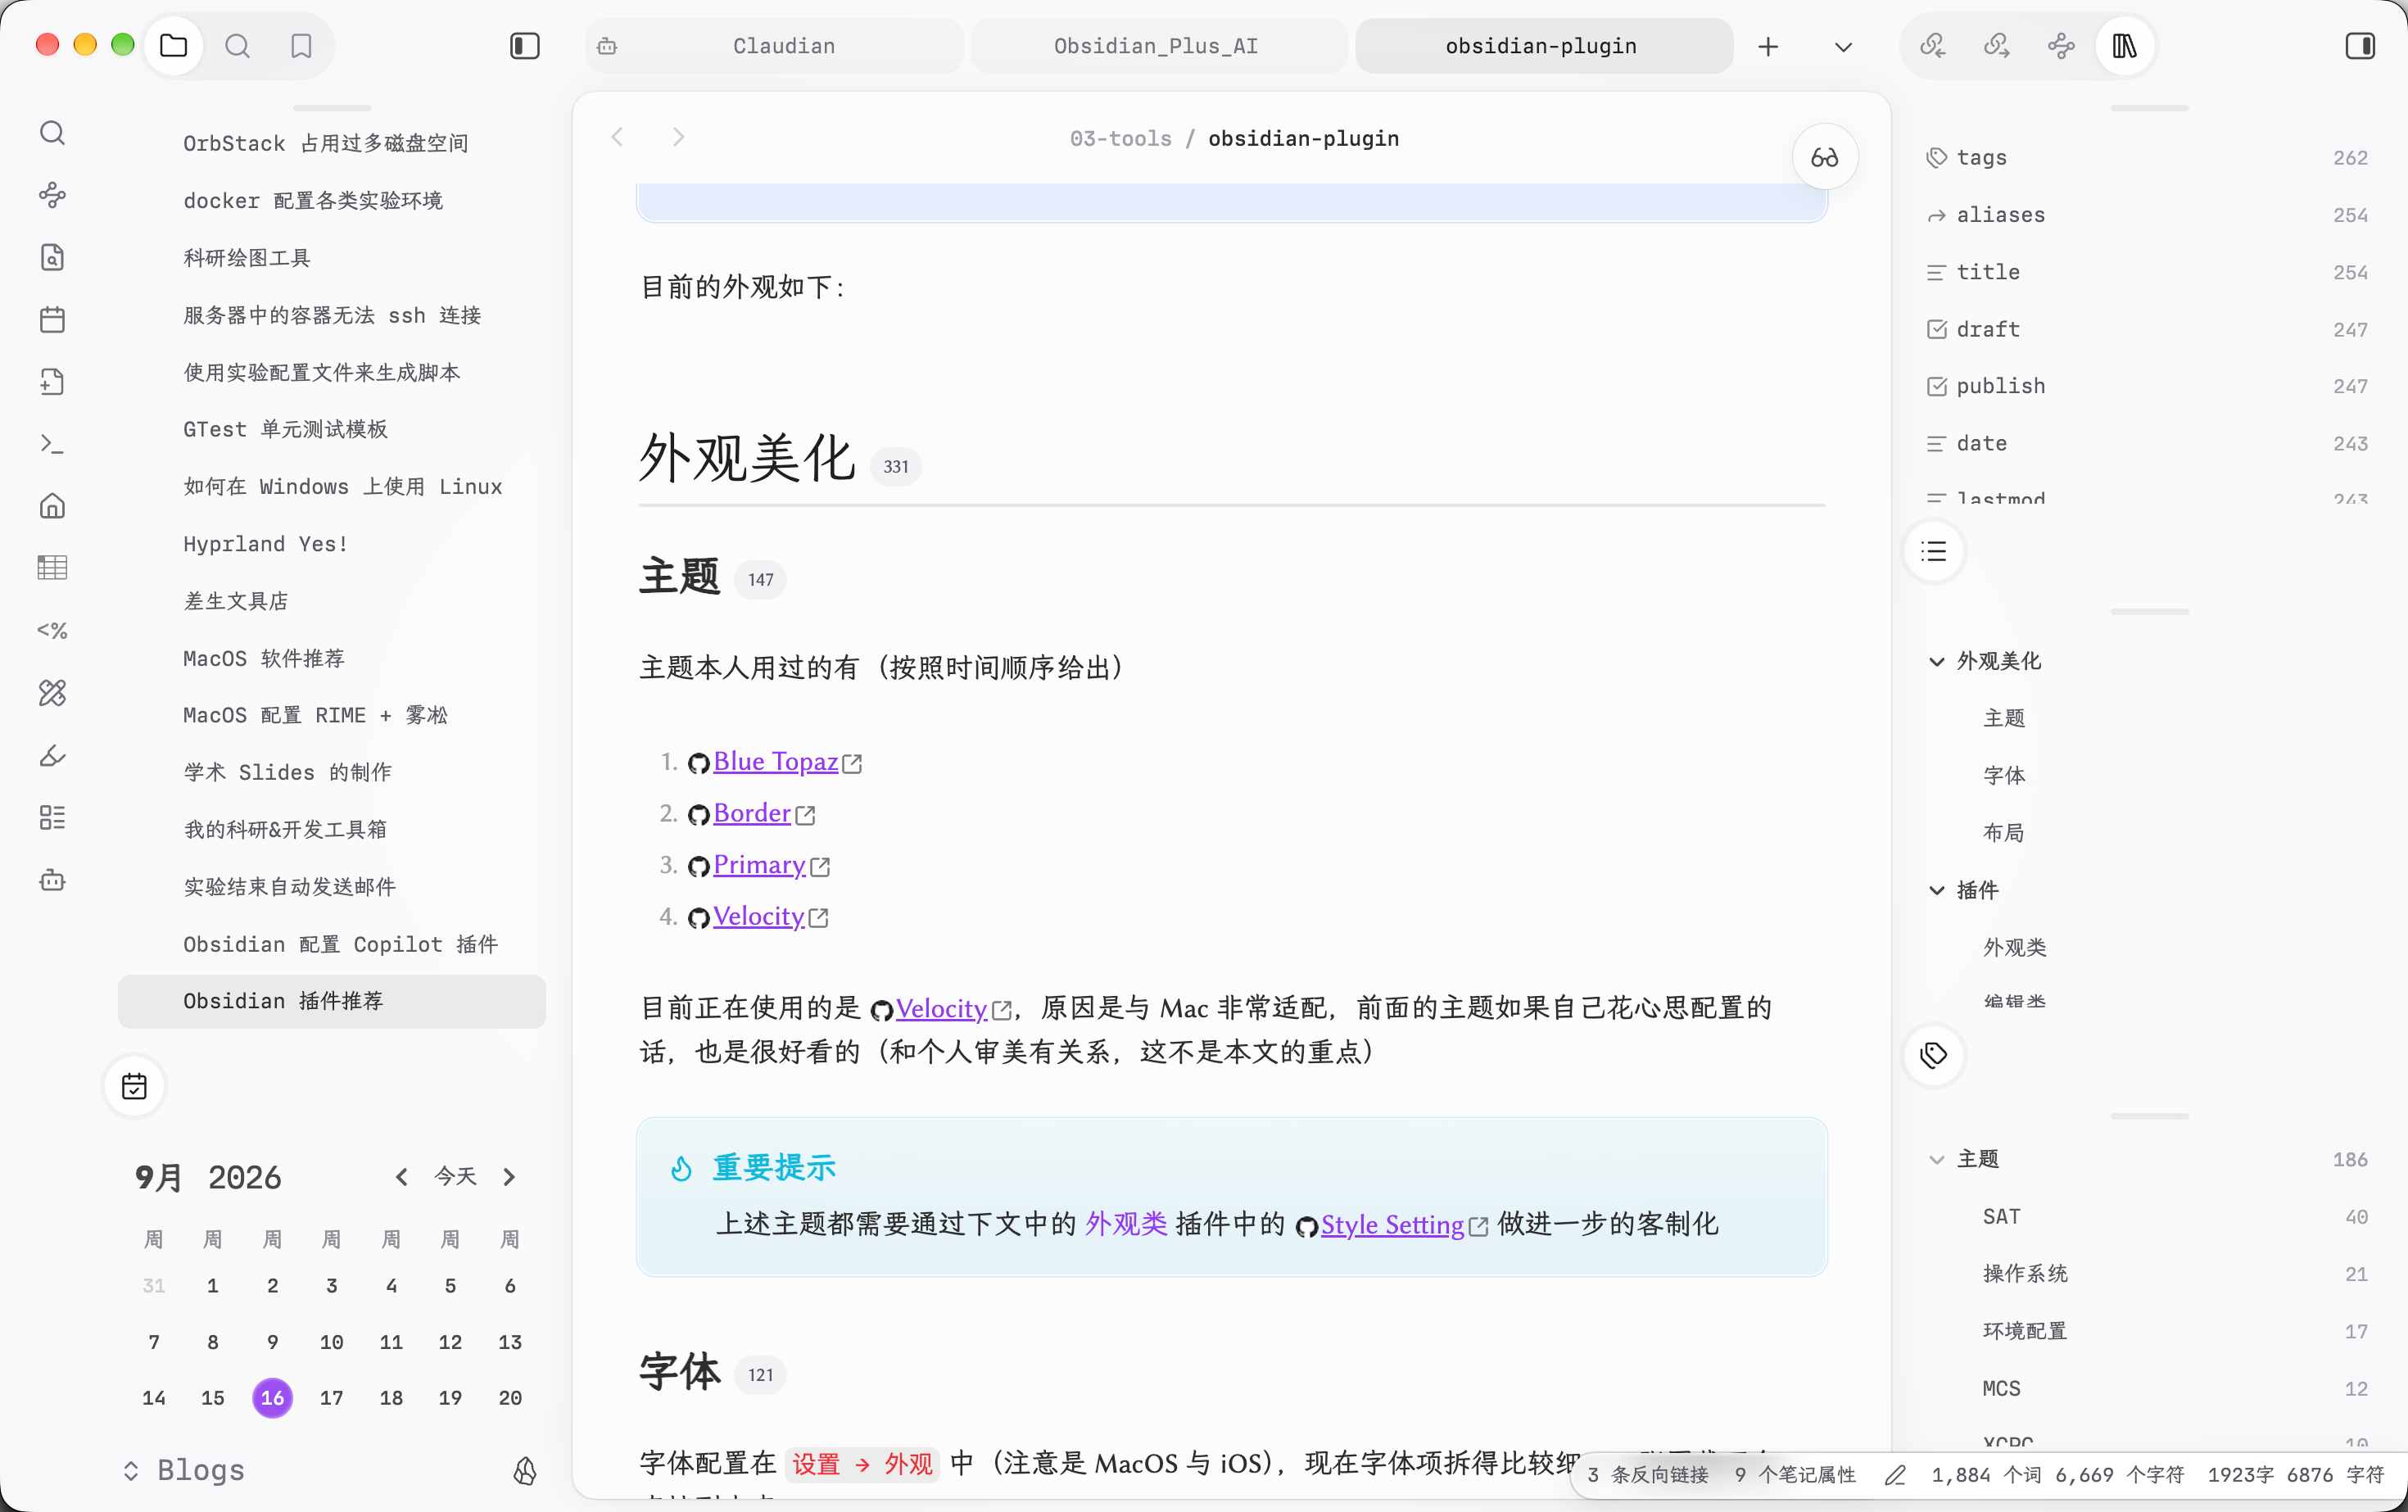Screen dimensions: 2408x1512
Task: Click the calendar widget icon above the month
Action: click(x=134, y=1086)
